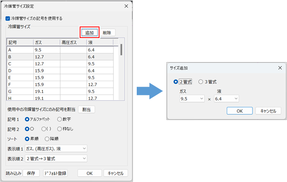Click the 追加 button
This screenshot has height=182, width=287.
coord(90,33)
